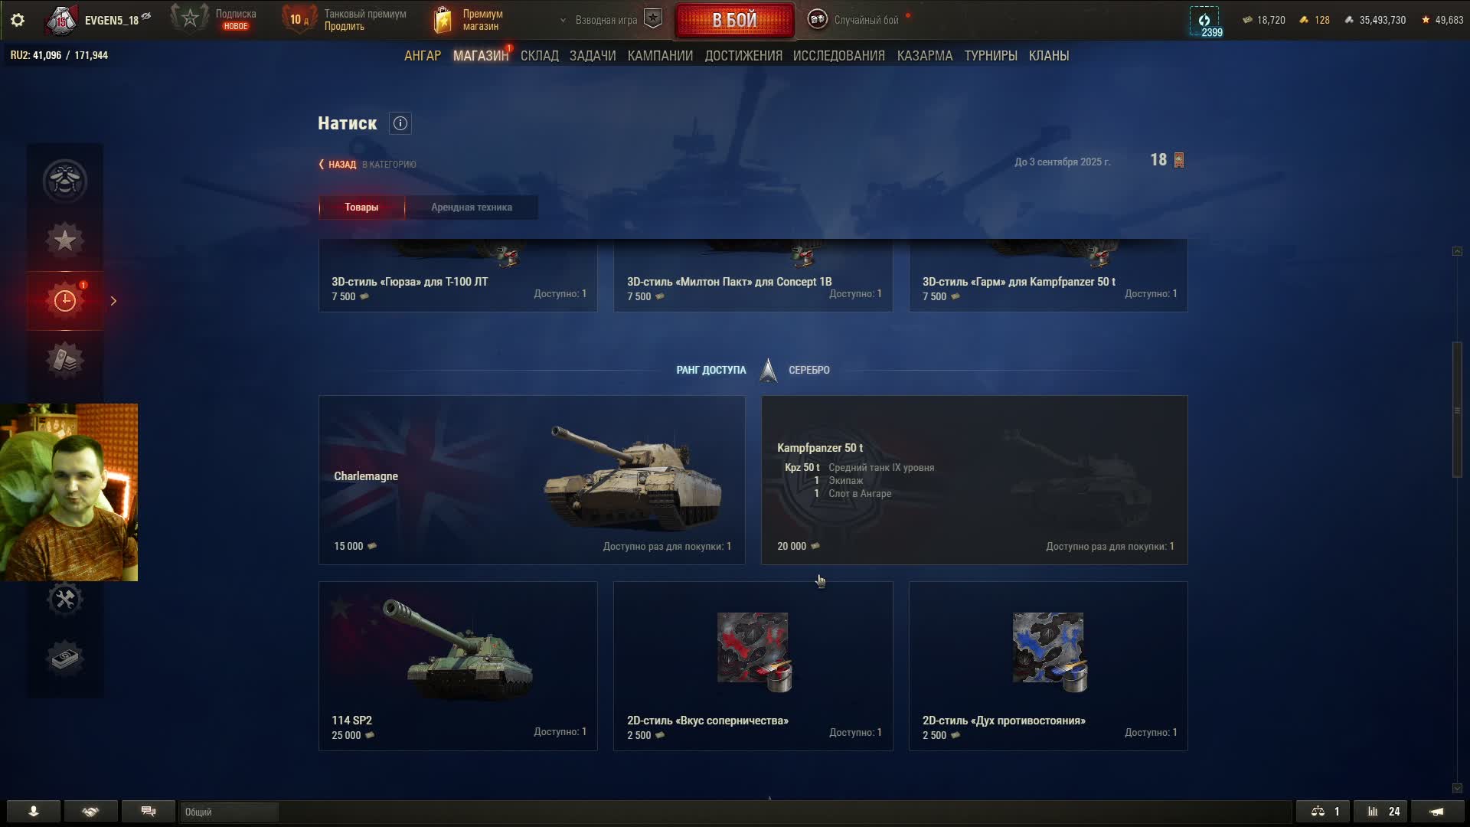
Task: Open the battle mode selector icon in sidebar
Action: pyautogui.click(x=65, y=181)
